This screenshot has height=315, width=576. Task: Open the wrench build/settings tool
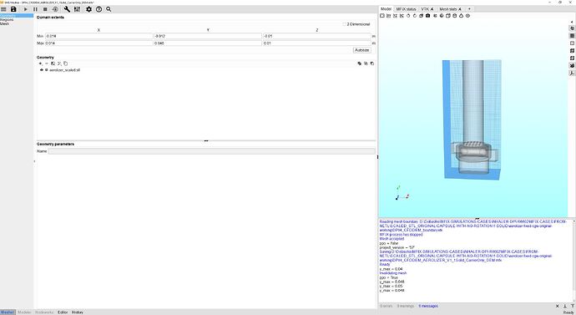(67, 9)
